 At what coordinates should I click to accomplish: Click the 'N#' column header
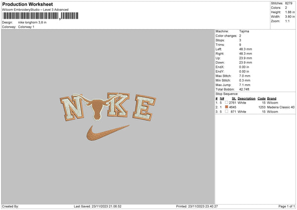pos(222,99)
